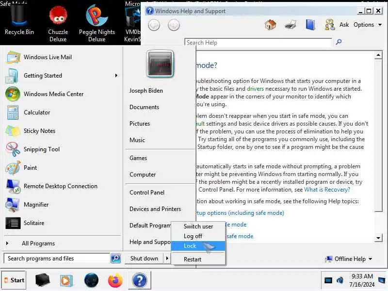Viewport: 388px width, 291px height.
Task: Choose Restart in the power menu
Action: click(192, 259)
